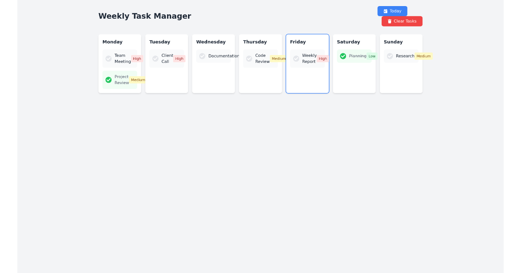Click the check circle icon on Documentation
521x273 pixels.
pos(202,55)
